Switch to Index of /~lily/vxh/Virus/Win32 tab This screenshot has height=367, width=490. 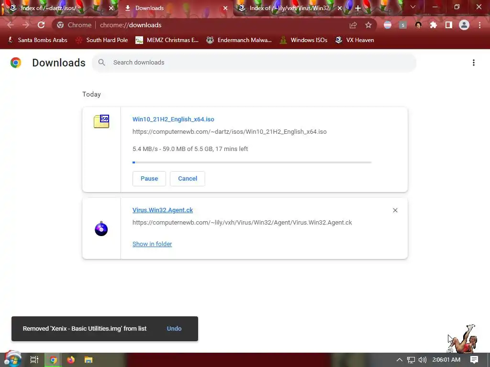click(x=290, y=8)
